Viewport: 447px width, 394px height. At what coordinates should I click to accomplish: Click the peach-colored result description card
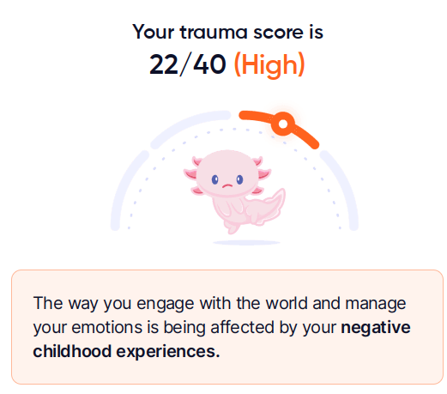click(227, 327)
